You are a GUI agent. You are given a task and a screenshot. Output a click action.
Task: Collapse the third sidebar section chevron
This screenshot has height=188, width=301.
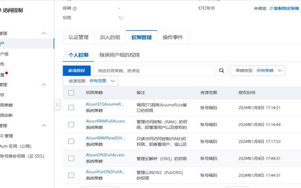(44, 126)
